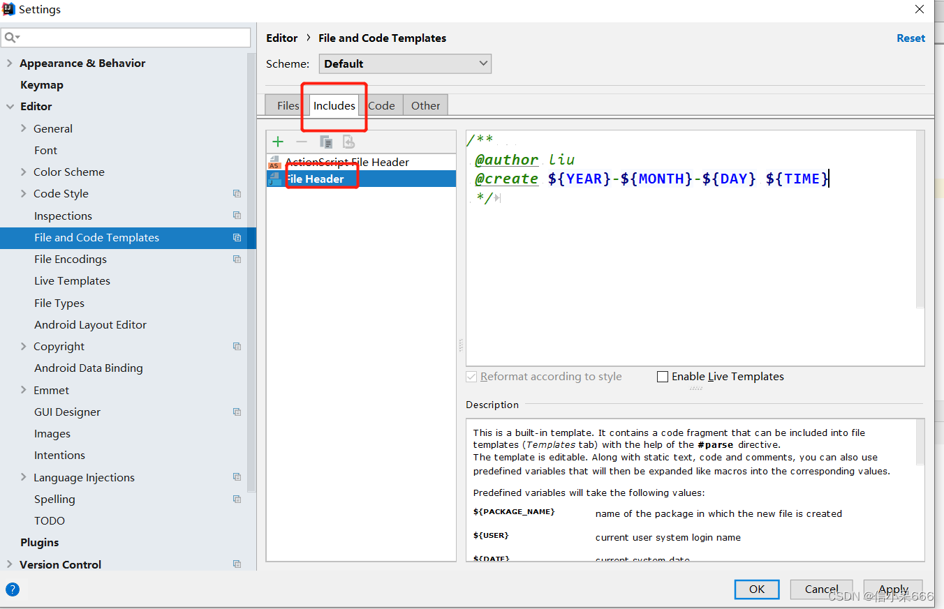
Task: Click the settings search field
Action: (x=126, y=38)
